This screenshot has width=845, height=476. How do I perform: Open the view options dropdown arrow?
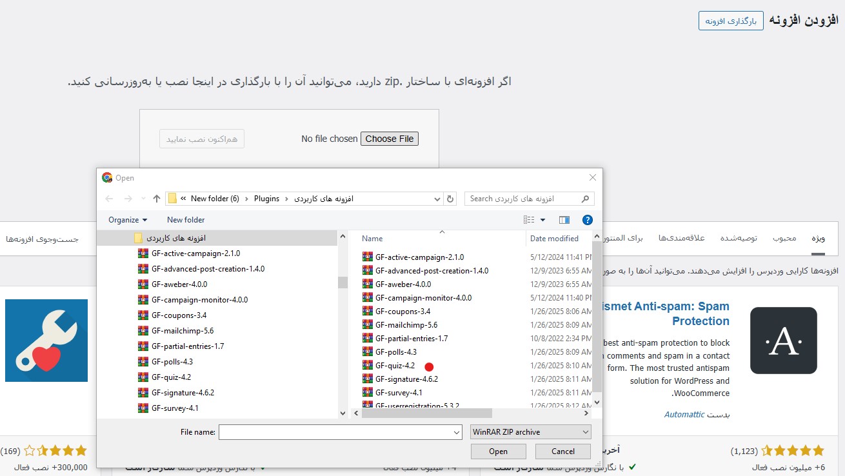(x=543, y=220)
